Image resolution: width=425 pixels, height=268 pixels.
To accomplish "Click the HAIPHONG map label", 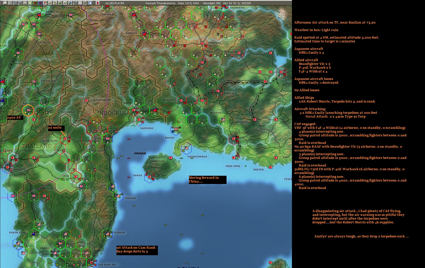I will tap(147, 128).
